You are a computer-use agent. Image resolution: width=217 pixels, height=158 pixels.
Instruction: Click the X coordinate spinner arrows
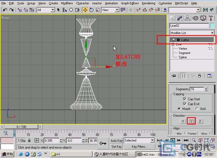point(61,141)
